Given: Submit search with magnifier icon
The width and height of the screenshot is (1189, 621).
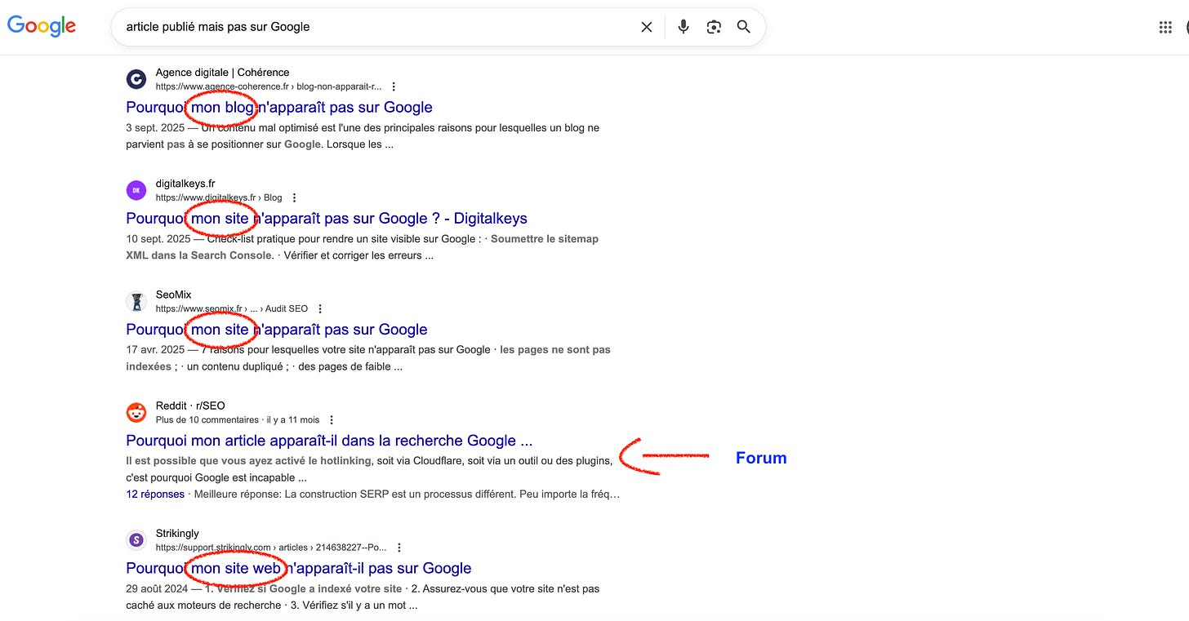Looking at the screenshot, I should (x=743, y=27).
